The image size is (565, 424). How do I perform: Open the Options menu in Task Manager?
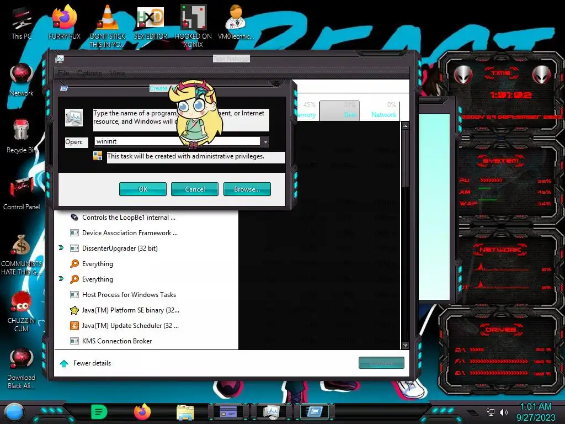pyautogui.click(x=89, y=73)
